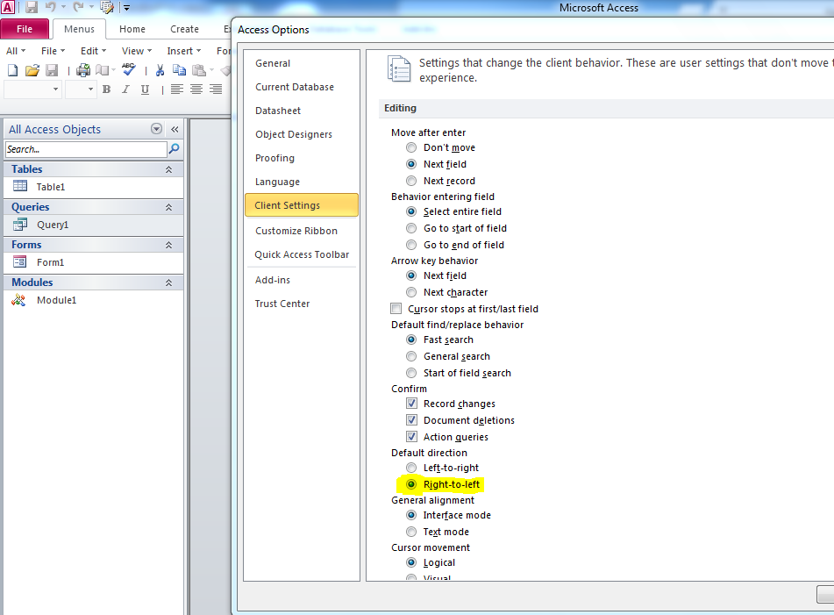Click the Save floppy icon beside Open
The height and width of the screenshot is (615, 834).
click(52, 70)
